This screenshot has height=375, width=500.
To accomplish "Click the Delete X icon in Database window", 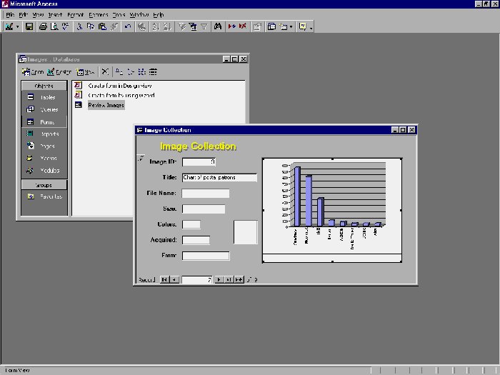I will 106,71.
